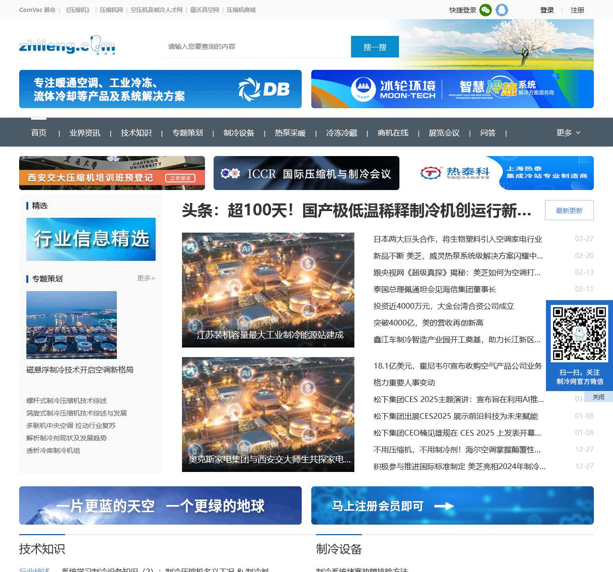Screen dimensions: 613x572
Task: Click the QQ quick login icon
Action: (502, 10)
